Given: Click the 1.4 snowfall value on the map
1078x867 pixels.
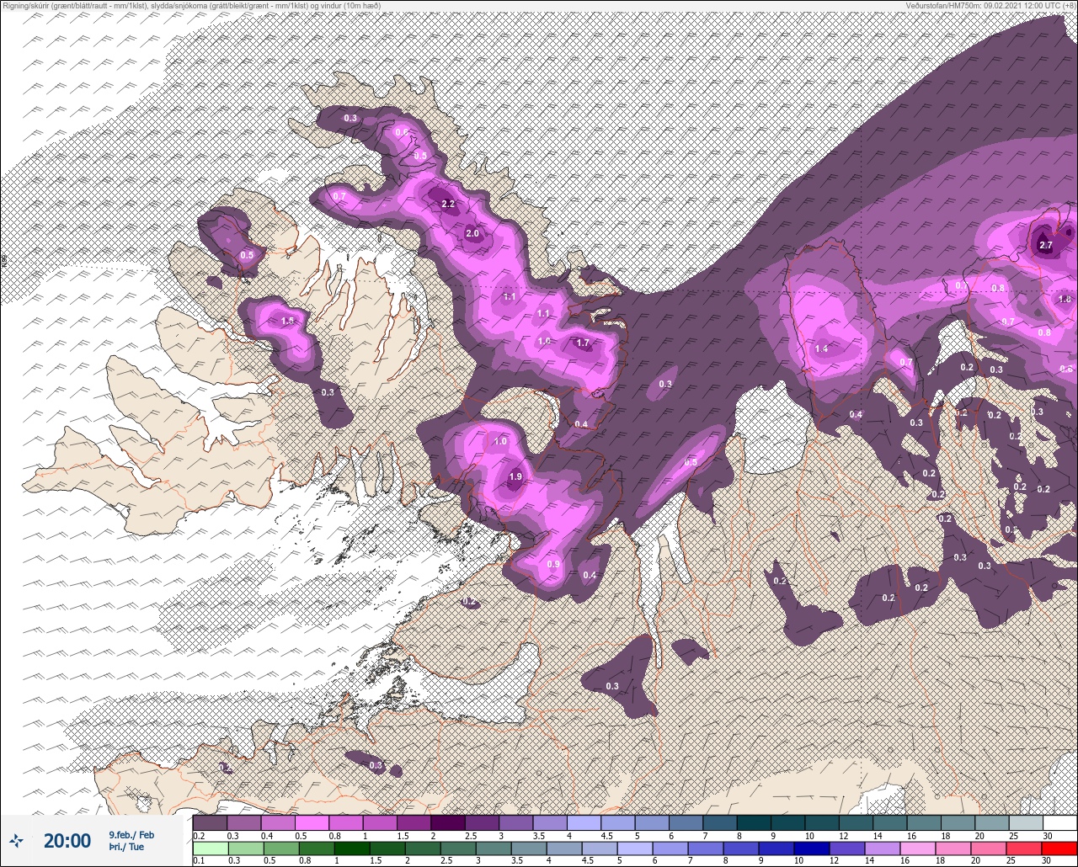Looking at the screenshot, I should pos(822,348).
